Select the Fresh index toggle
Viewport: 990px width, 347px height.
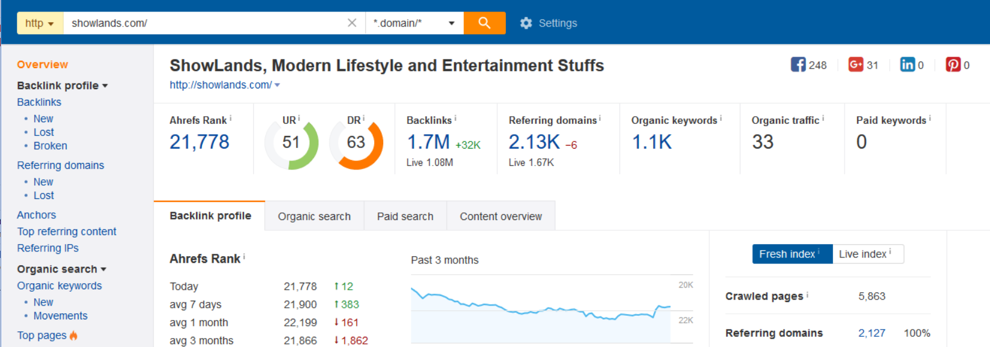click(792, 254)
